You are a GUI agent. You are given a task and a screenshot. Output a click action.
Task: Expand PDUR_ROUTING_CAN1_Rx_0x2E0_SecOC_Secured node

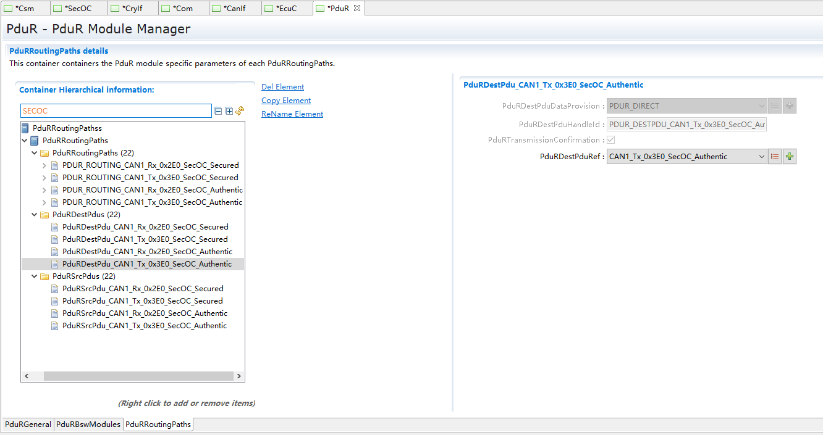[x=44, y=165]
